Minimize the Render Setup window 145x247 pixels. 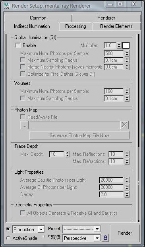tap(110, 4)
